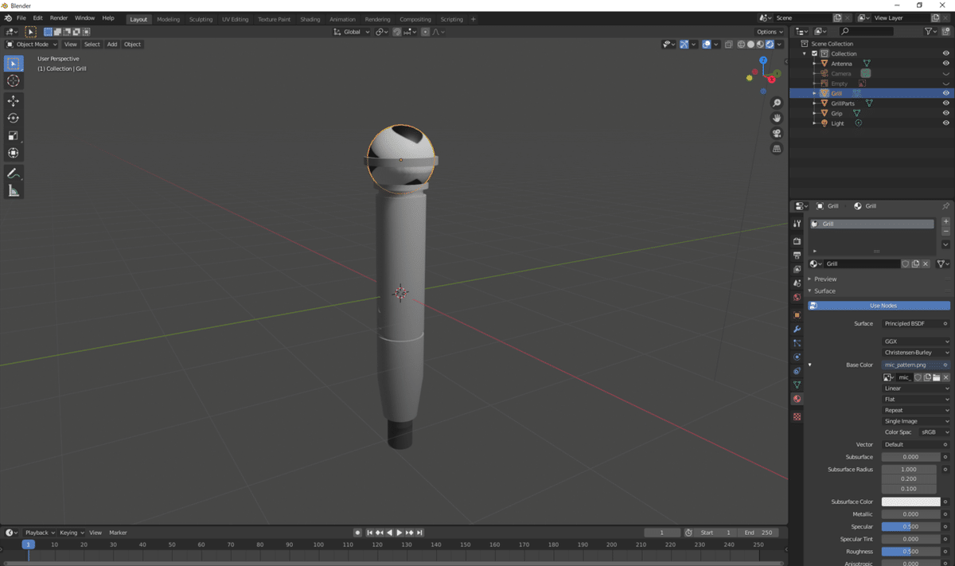Open the File menu
Image resolution: width=955 pixels, height=566 pixels.
pyautogui.click(x=21, y=18)
